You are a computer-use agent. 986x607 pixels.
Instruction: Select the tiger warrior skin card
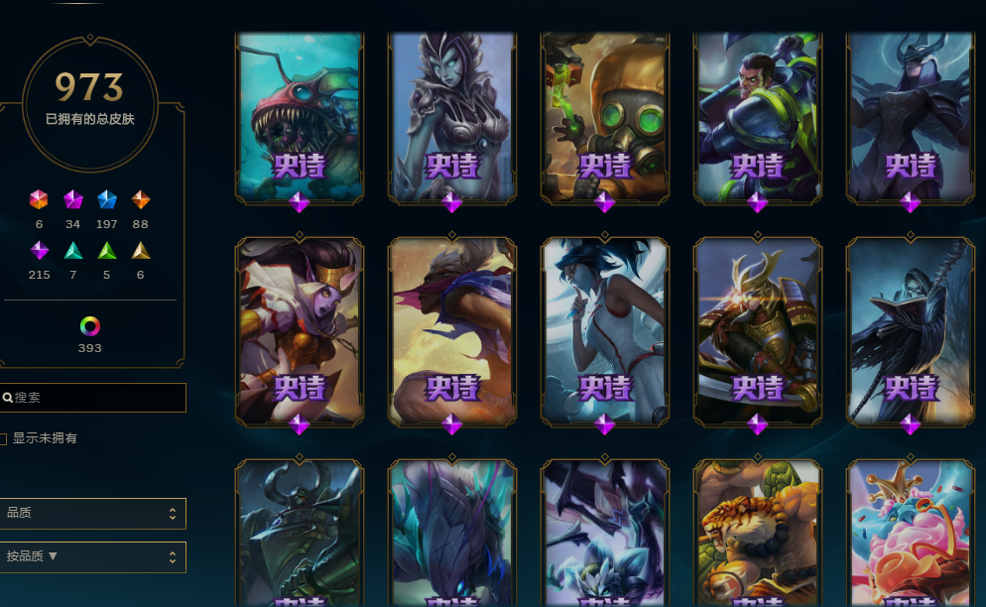(x=757, y=534)
